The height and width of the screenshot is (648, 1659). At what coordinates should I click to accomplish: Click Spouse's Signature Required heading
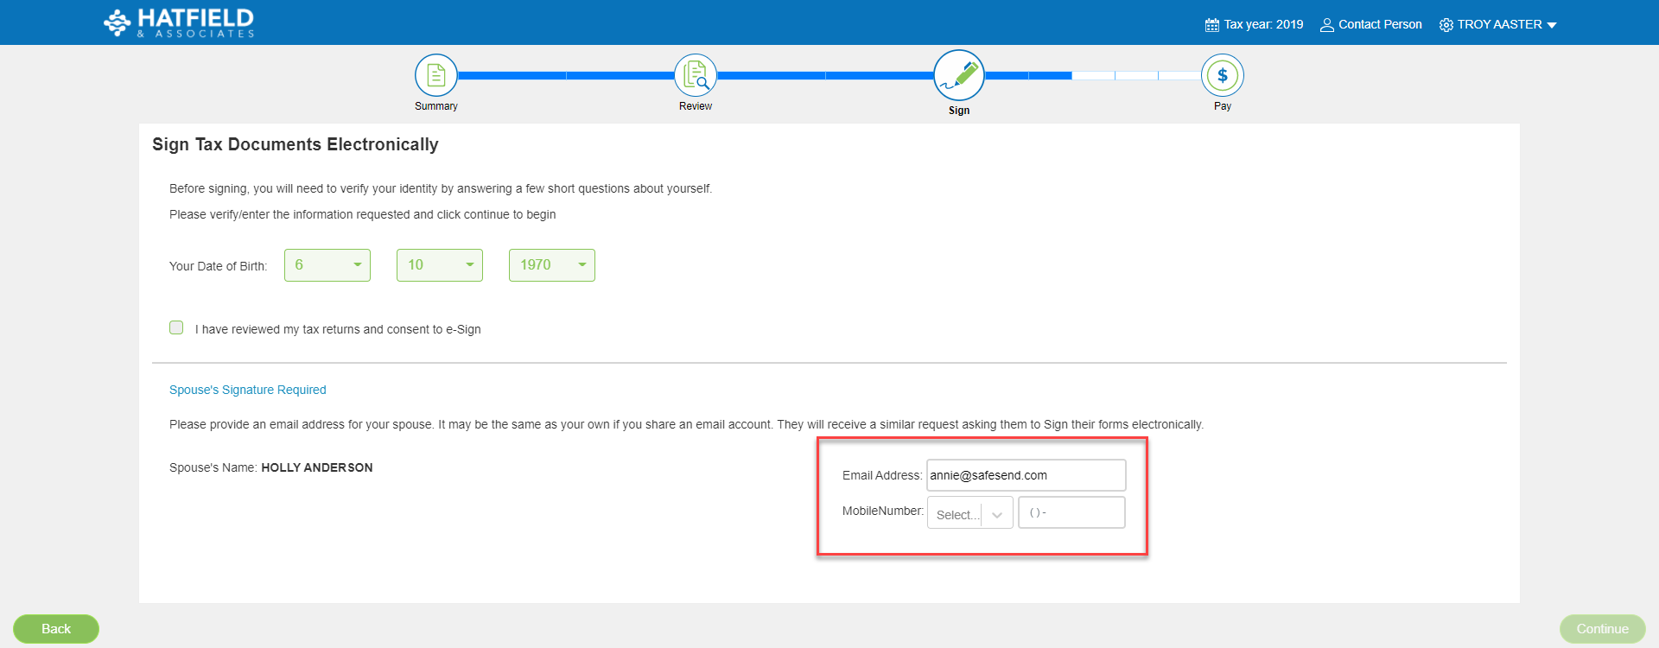(x=248, y=390)
